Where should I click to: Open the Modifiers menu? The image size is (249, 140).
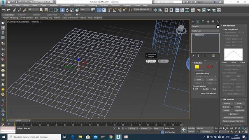click(x=54, y=5)
